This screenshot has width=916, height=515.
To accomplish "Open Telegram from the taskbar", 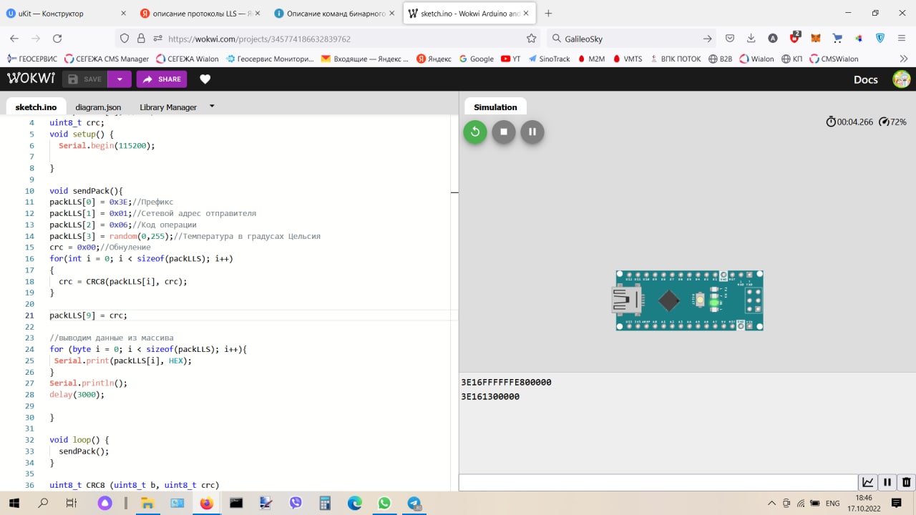I will pyautogui.click(x=414, y=504).
